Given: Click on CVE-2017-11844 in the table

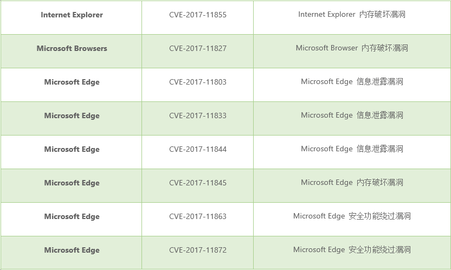Looking at the screenshot, I should point(197,150).
